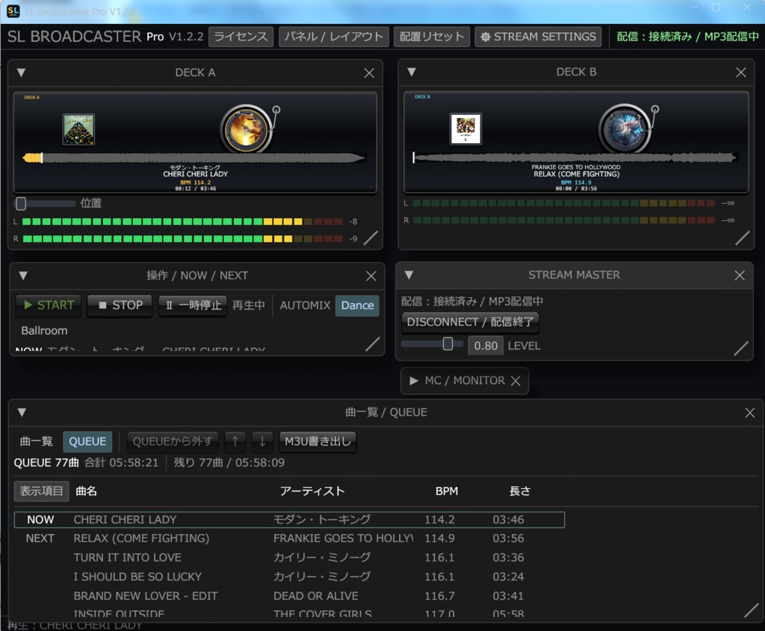
Task: Click the DECK B waveform
Action: (574, 158)
